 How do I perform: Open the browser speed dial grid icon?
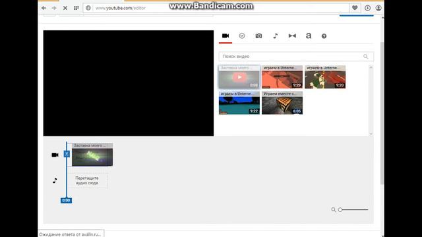tap(76, 8)
